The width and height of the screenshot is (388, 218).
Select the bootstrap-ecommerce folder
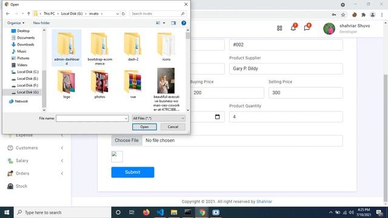click(99, 48)
